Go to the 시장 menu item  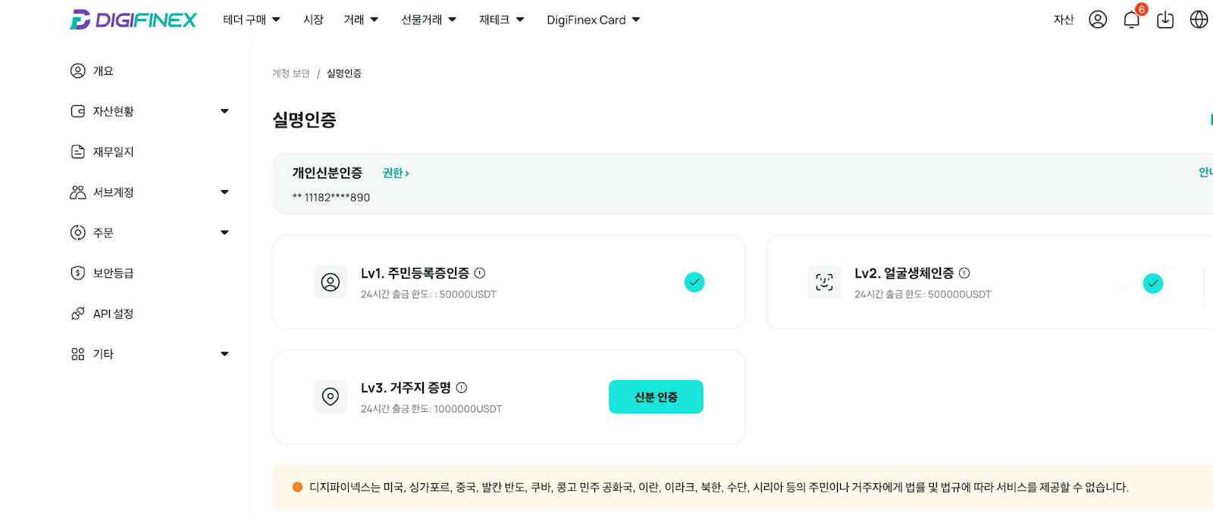click(313, 20)
